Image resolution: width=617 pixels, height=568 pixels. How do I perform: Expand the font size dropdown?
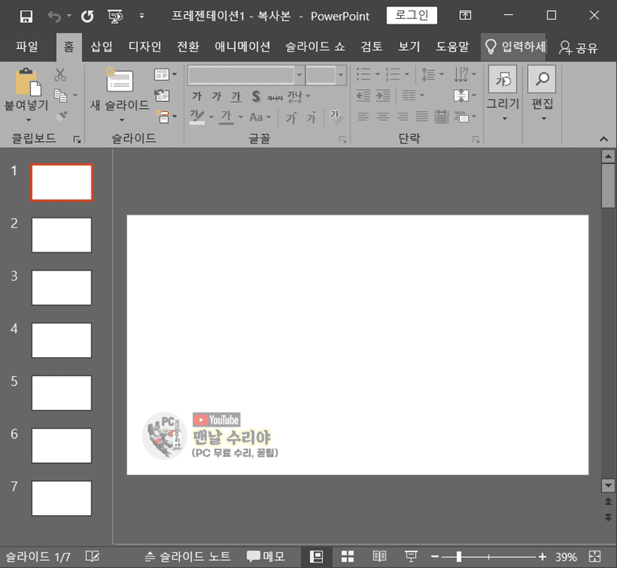(341, 76)
